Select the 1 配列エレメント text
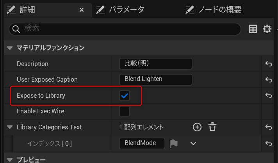This screenshot has width=278, height=163. tap(141, 127)
